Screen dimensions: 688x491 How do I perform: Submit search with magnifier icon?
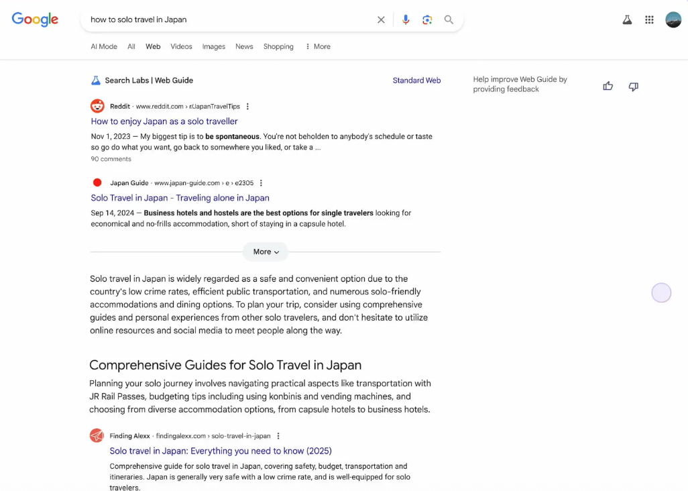(449, 19)
